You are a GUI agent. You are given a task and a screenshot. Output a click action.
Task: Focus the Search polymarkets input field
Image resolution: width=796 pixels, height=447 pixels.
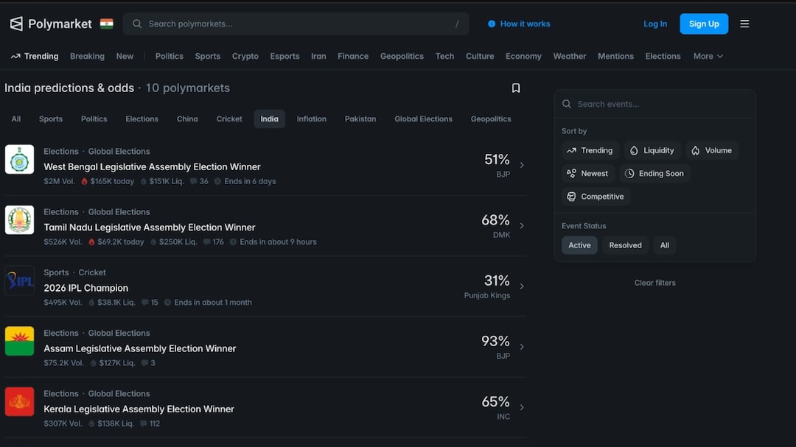tap(295, 24)
